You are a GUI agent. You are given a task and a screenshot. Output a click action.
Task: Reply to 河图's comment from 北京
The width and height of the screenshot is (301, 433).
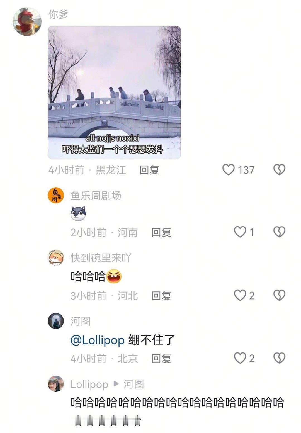(x=161, y=359)
